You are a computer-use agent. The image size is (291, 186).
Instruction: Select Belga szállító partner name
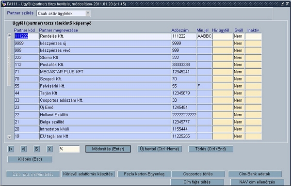tap(105, 122)
